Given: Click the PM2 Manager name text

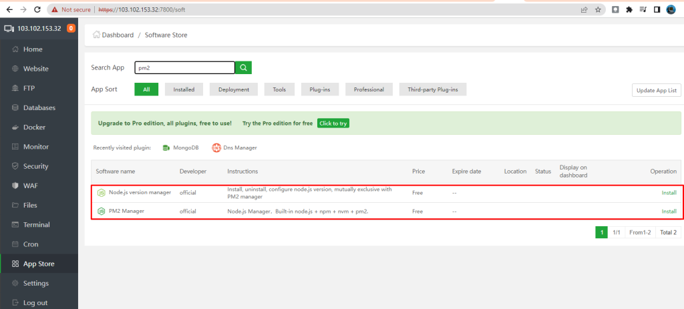Looking at the screenshot, I should coord(126,211).
